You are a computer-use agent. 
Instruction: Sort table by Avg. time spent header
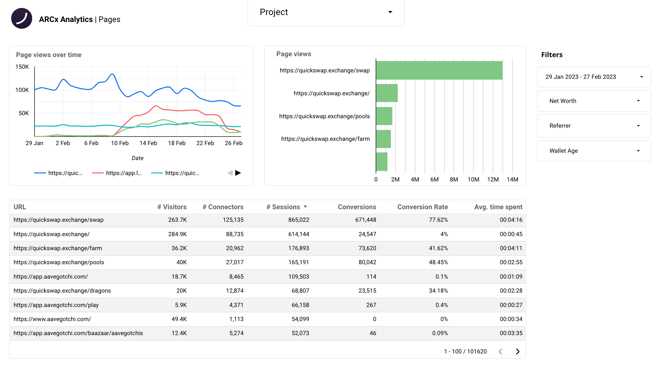tap(498, 207)
